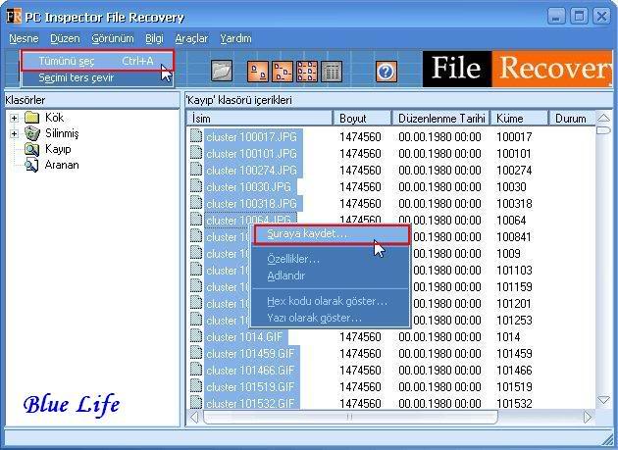Expand the Silinmiş tree node

14,133
